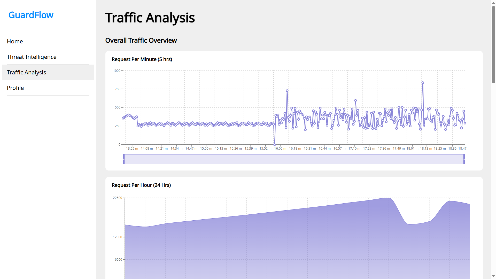Click the highest spike point above 750
Viewport: 496px width, 279px height.
click(423, 83)
